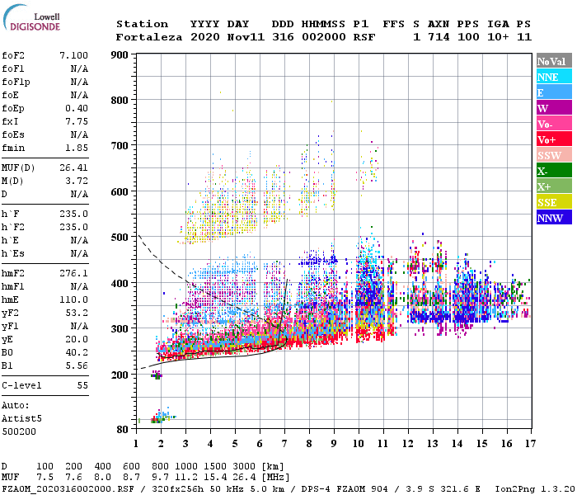Click the 500200 version number
Viewport: 577px width, 495px height.
(19, 431)
